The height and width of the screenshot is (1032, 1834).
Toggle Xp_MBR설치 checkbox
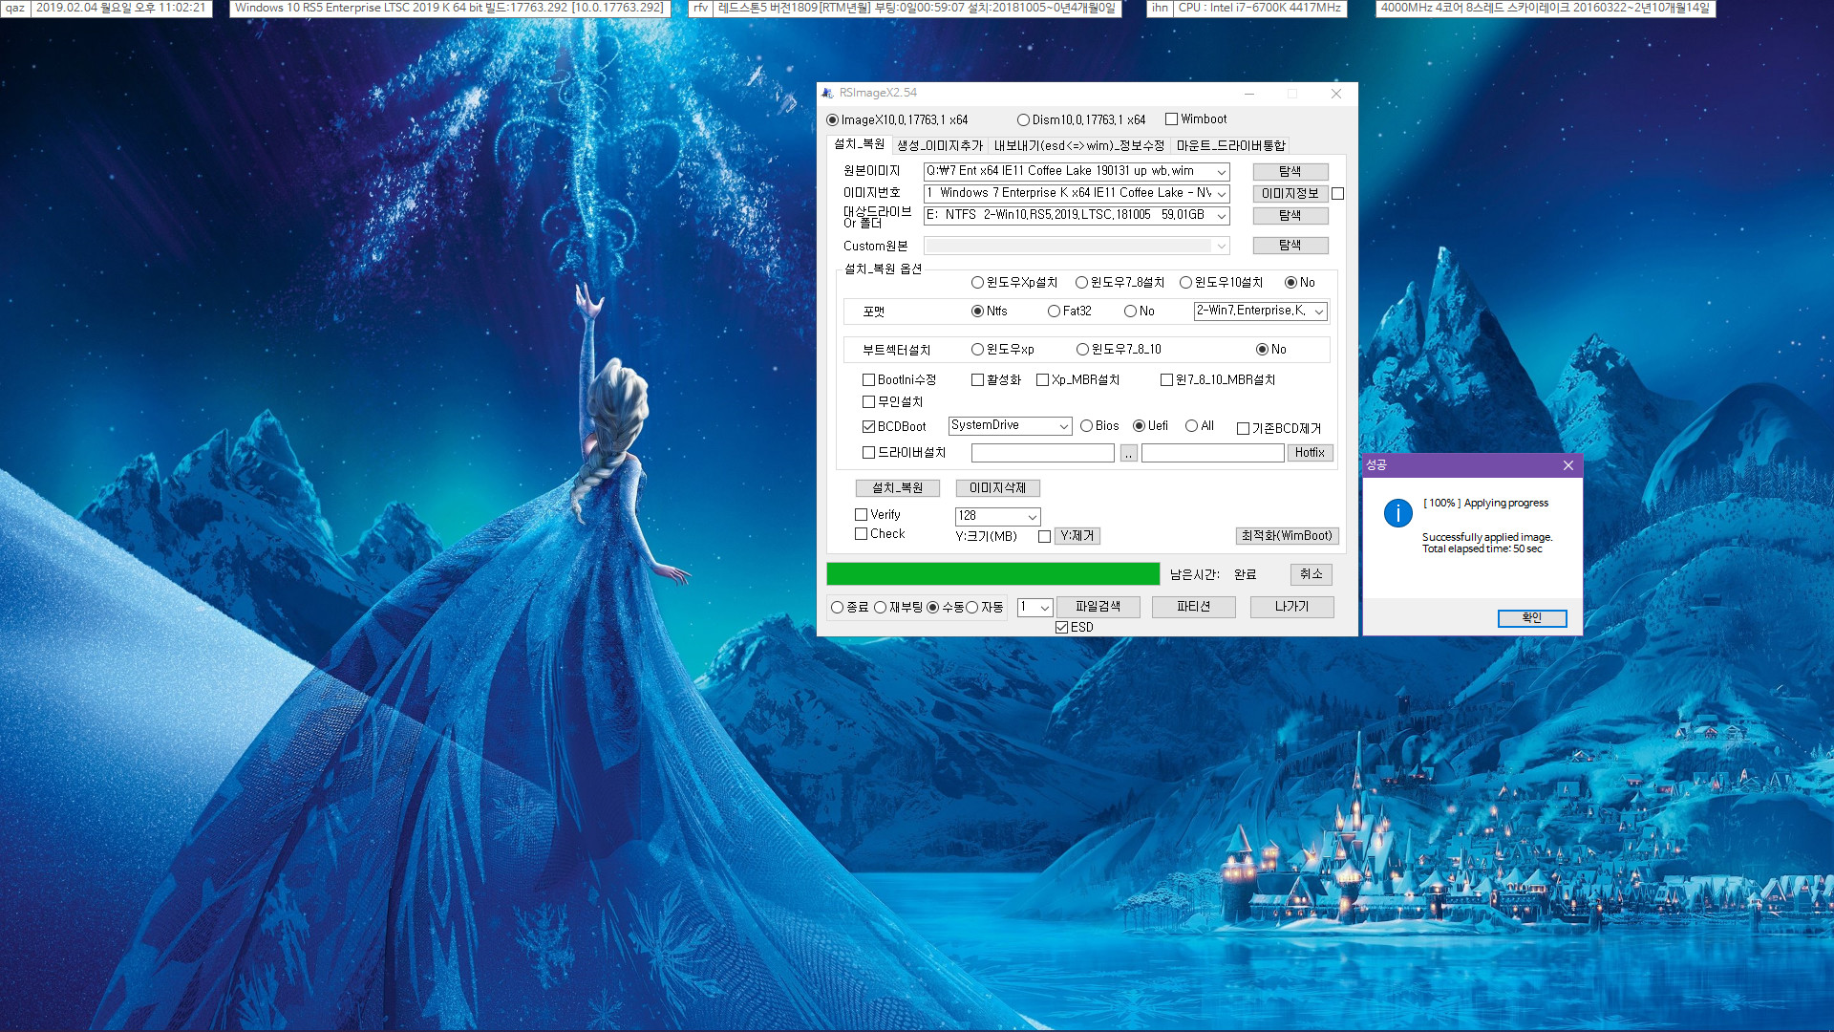1042,380
